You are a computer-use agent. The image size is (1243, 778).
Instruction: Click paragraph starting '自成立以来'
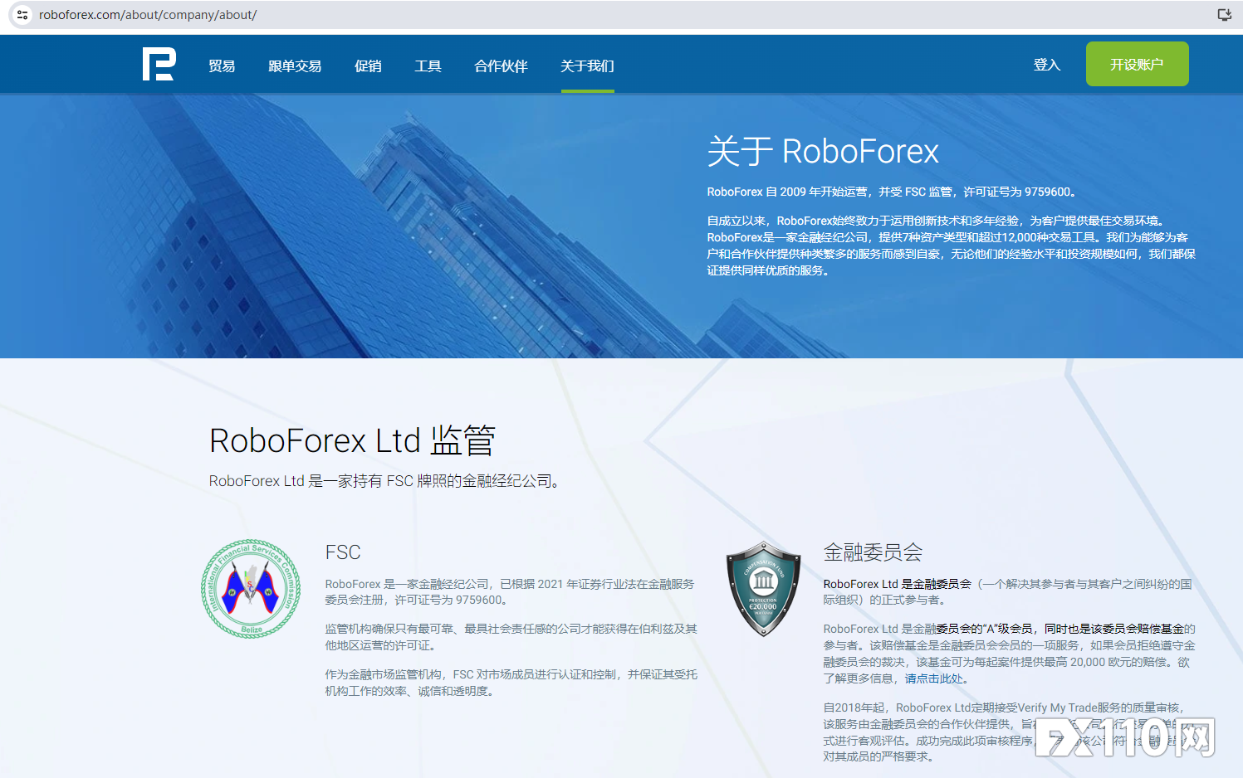point(952,246)
